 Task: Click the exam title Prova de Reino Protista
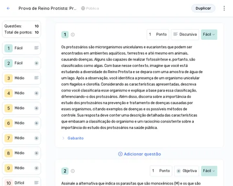point(48,8)
